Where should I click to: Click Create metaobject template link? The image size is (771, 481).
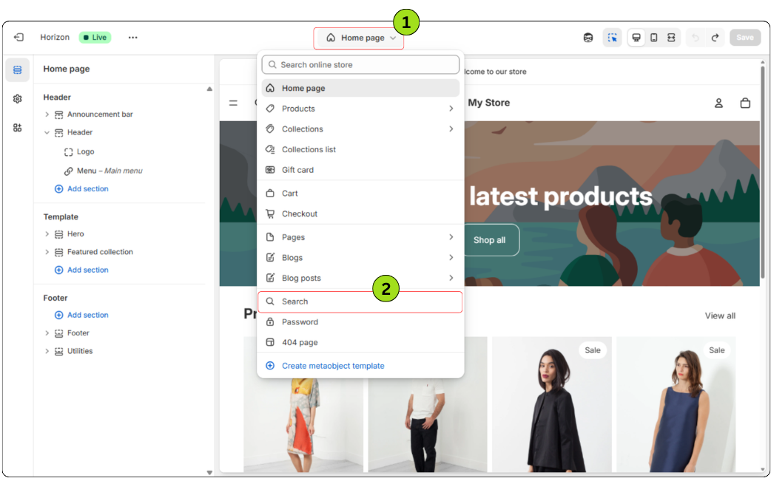pos(333,366)
